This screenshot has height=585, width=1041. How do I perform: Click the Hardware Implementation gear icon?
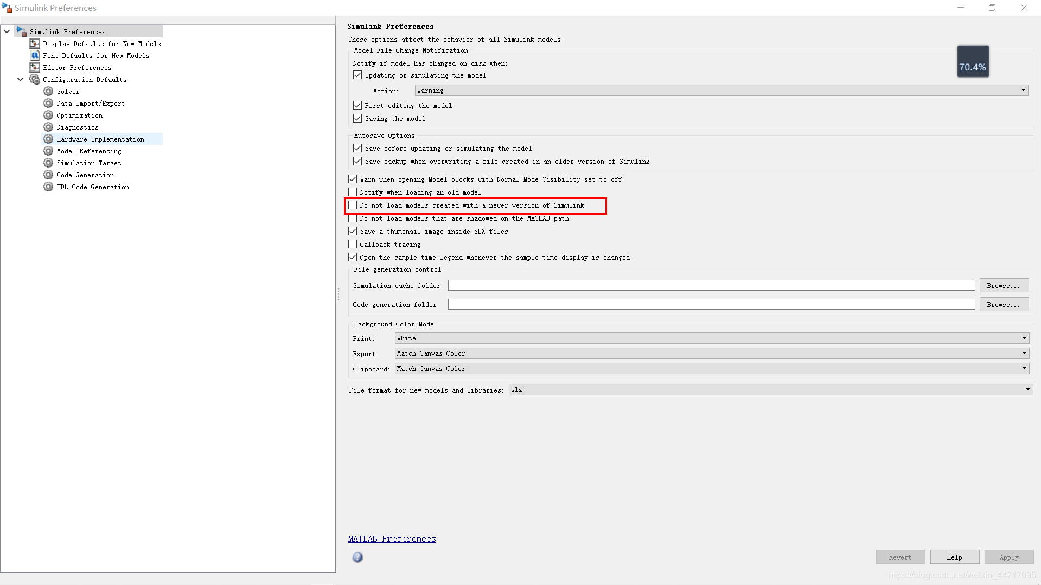click(48, 139)
